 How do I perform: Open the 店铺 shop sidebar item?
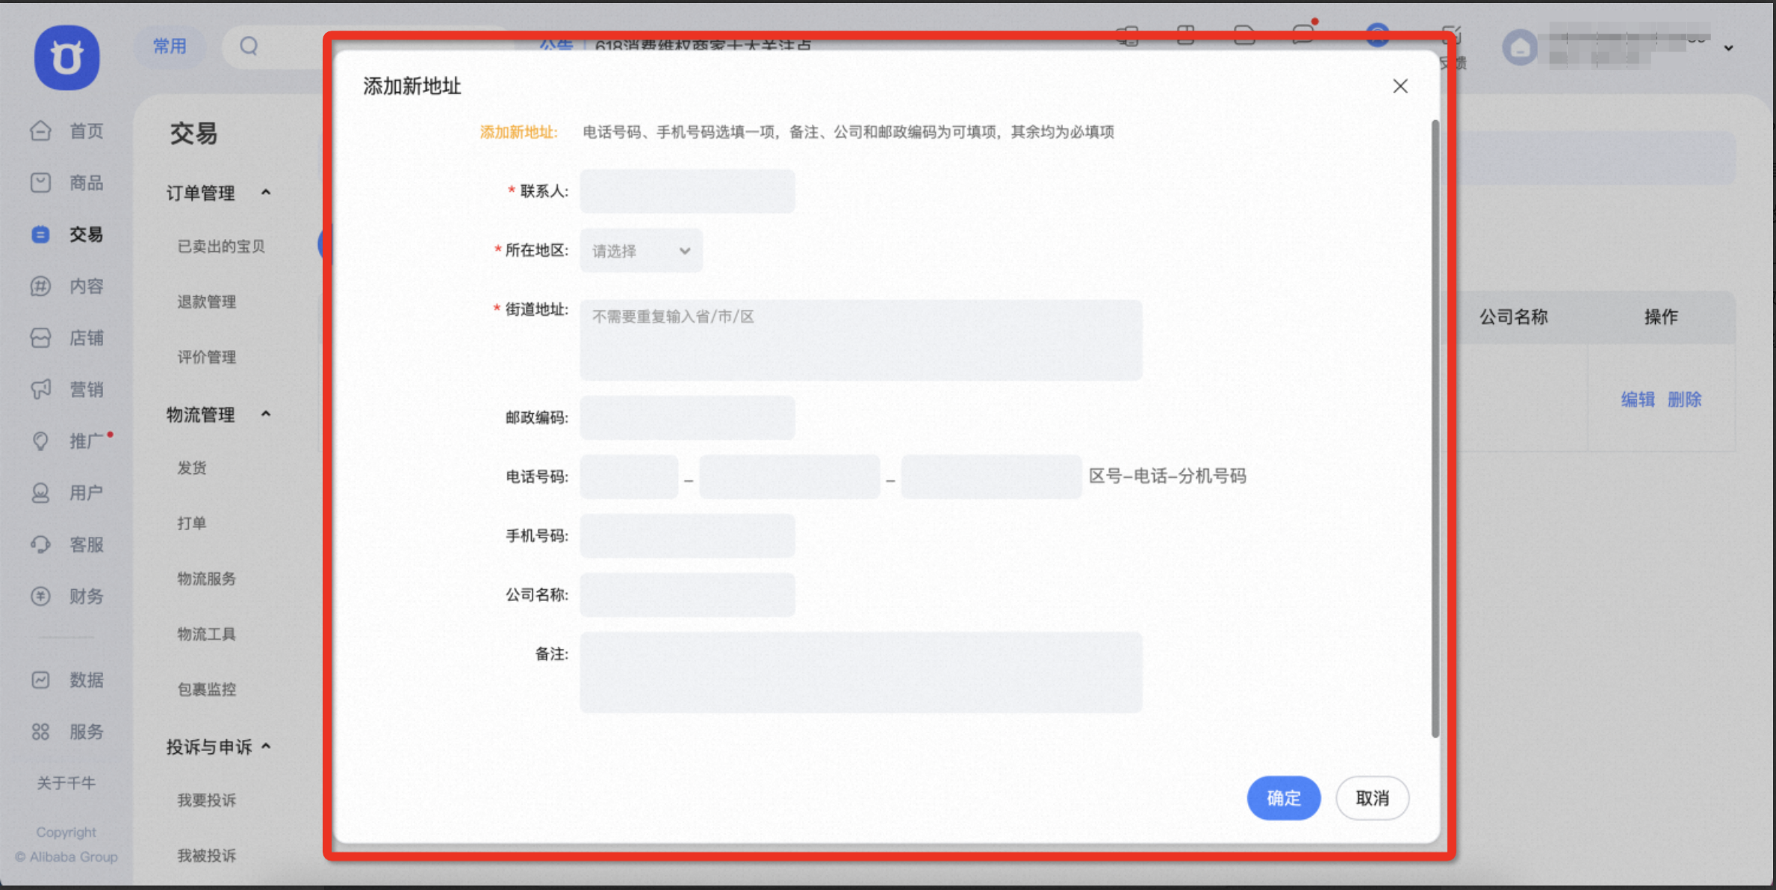pos(66,337)
